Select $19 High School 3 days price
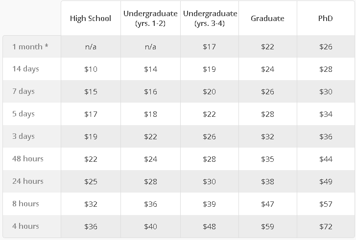This screenshot has width=356, height=240. point(91,137)
